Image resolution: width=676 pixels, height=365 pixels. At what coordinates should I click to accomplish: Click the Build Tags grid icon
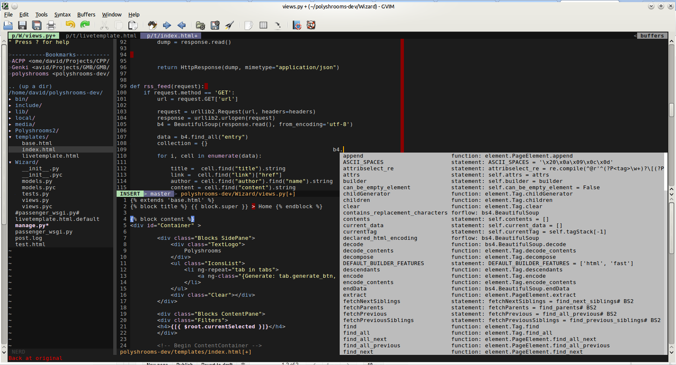click(x=263, y=25)
